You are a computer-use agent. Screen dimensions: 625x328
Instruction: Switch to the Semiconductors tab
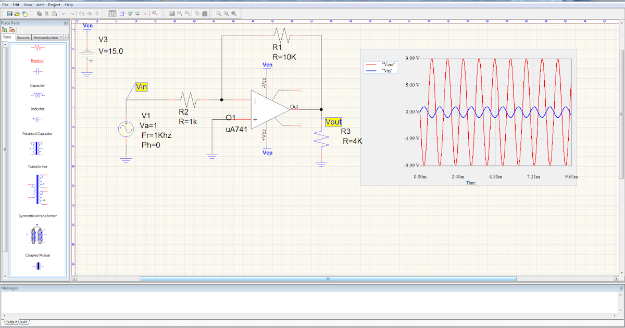tap(45, 37)
